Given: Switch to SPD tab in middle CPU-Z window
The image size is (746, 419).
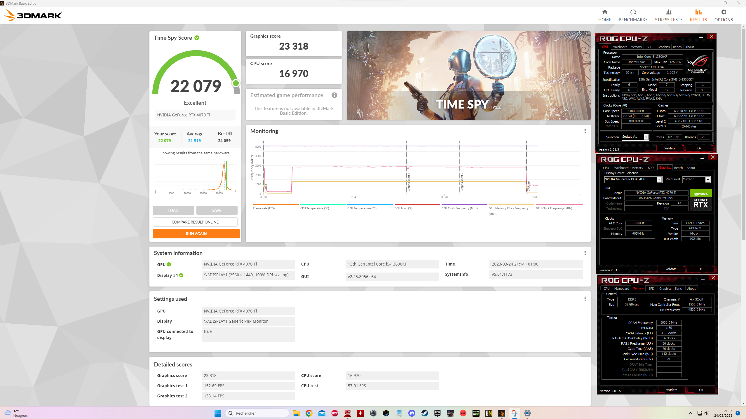Looking at the screenshot, I should point(651,168).
